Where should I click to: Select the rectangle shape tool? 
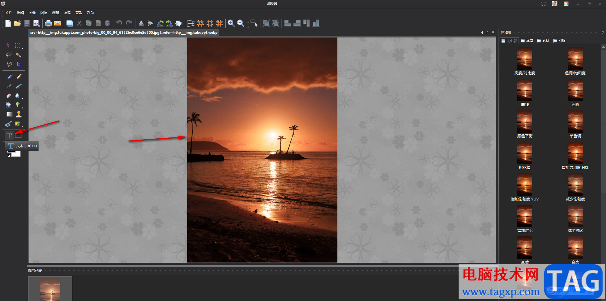pos(18,136)
